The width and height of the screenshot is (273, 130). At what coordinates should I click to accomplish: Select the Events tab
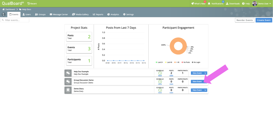click(x=14, y=14)
